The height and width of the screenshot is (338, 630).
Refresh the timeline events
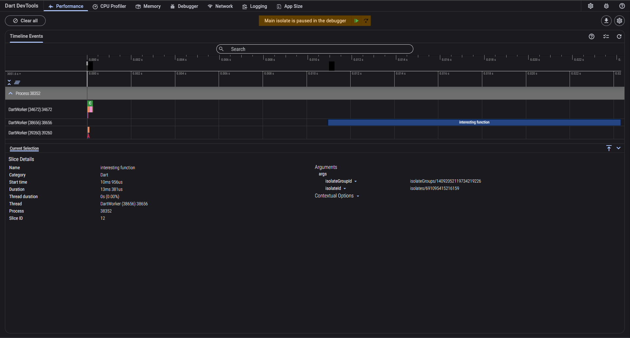coord(619,36)
